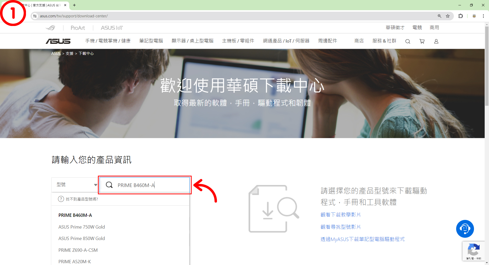View site information icon in address bar
Viewport: 489px width, 265px height.
click(x=35, y=16)
